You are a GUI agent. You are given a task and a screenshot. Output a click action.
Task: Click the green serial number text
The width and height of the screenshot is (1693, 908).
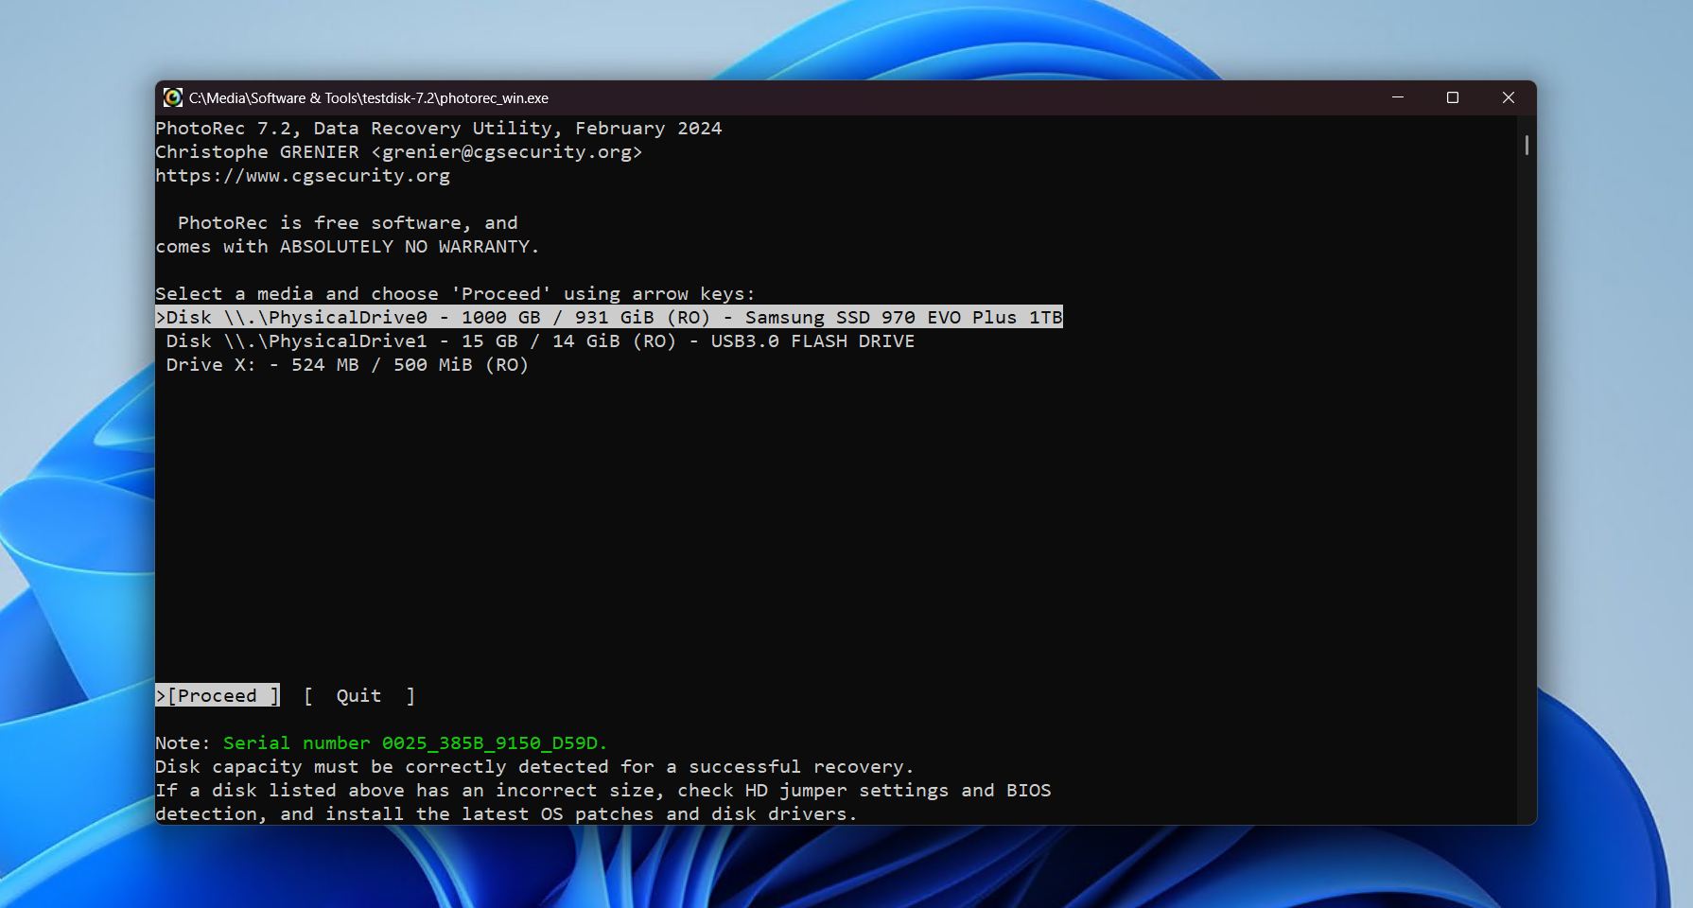point(414,743)
